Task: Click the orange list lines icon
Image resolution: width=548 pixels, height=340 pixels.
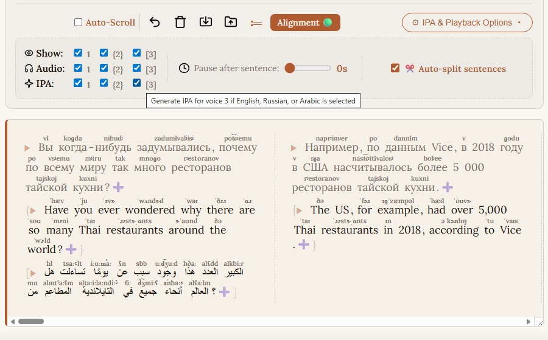Action: point(256,23)
